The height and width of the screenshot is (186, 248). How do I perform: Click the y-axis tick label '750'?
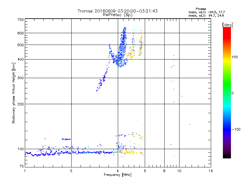pos(20,20)
